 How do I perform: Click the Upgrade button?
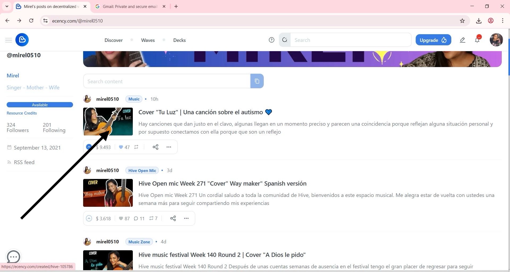pyautogui.click(x=433, y=40)
